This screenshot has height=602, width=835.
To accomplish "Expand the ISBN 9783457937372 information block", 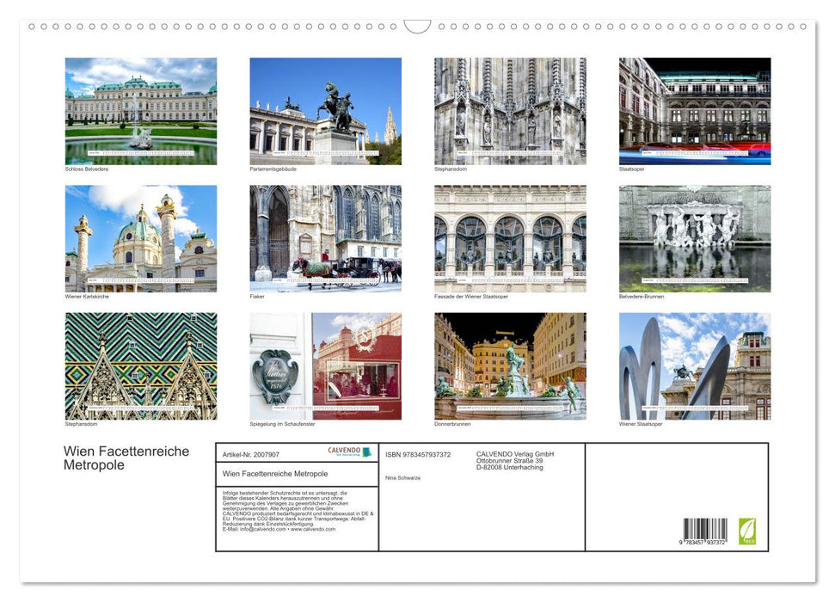I will tap(418, 453).
